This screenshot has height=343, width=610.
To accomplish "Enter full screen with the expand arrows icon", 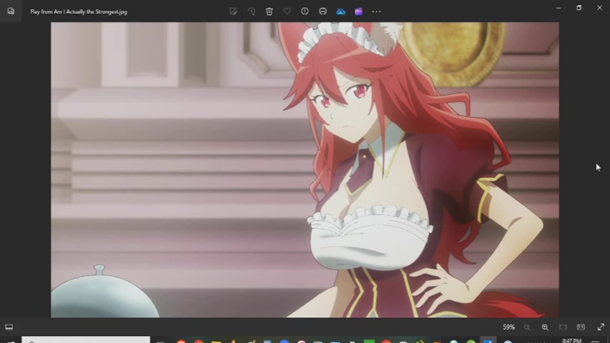I will pyautogui.click(x=600, y=327).
